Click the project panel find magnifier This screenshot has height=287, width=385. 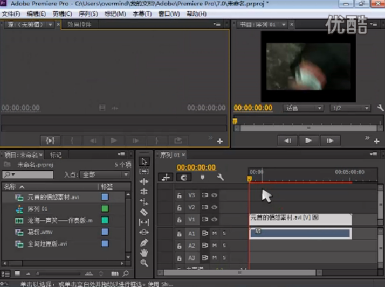[x=126, y=274]
